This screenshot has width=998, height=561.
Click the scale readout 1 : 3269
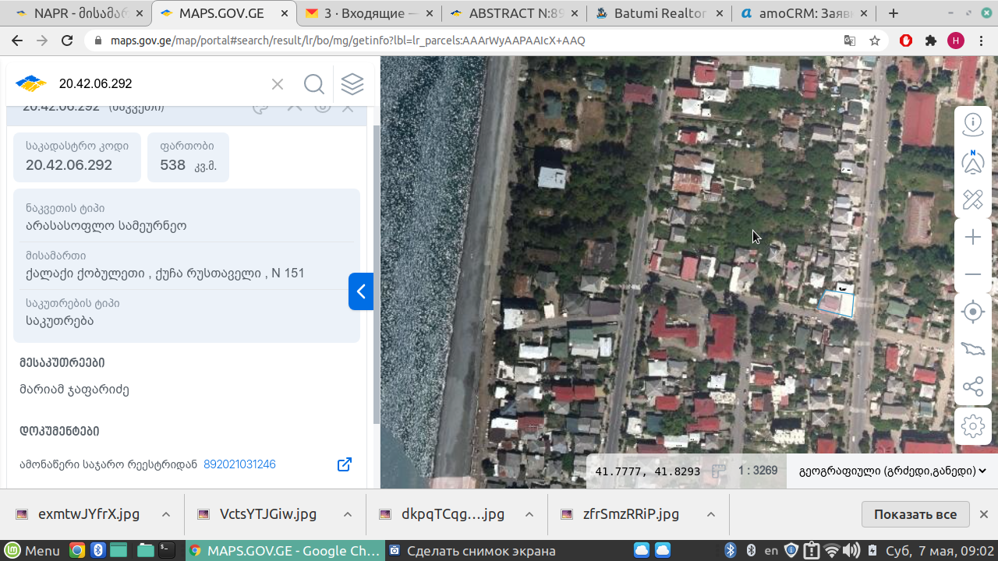(758, 471)
